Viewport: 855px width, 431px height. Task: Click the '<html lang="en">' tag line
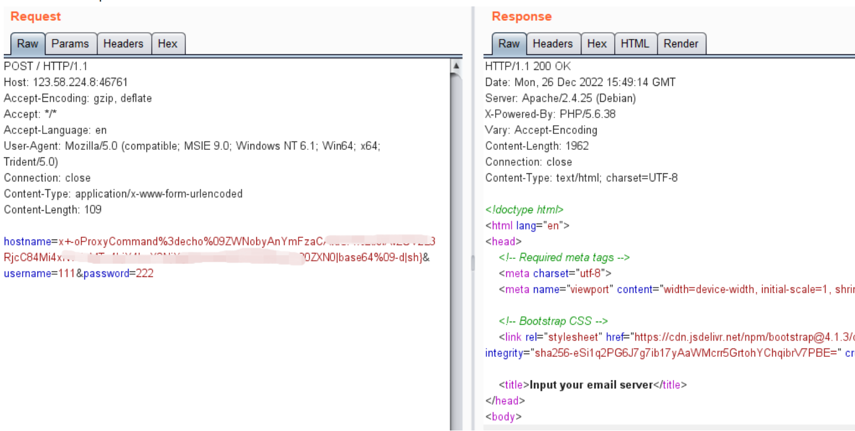coord(527,226)
